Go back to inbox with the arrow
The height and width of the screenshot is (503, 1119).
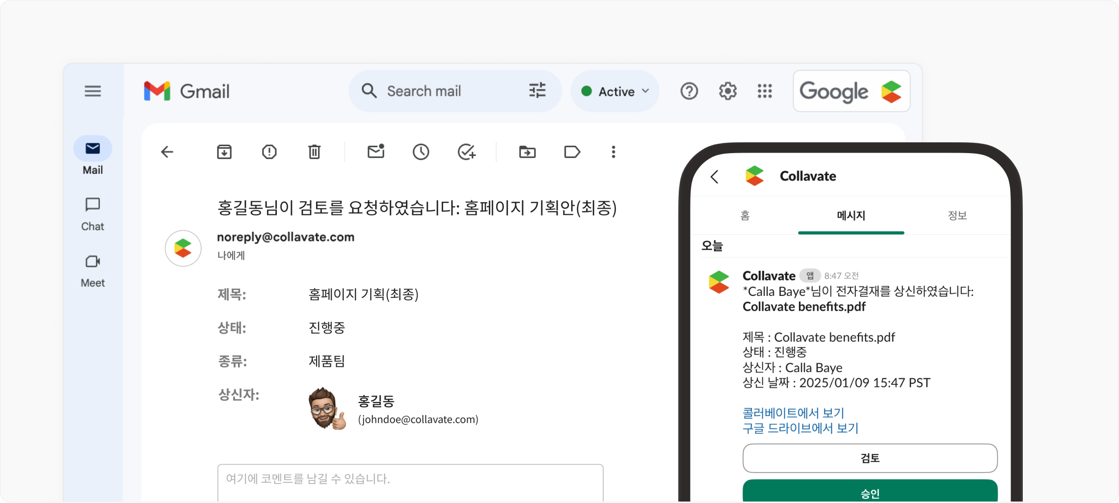point(167,152)
